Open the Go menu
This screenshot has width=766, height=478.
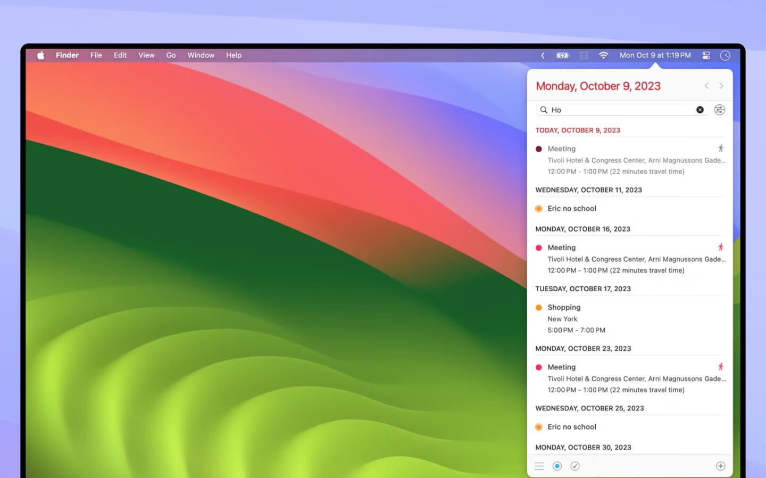[171, 55]
